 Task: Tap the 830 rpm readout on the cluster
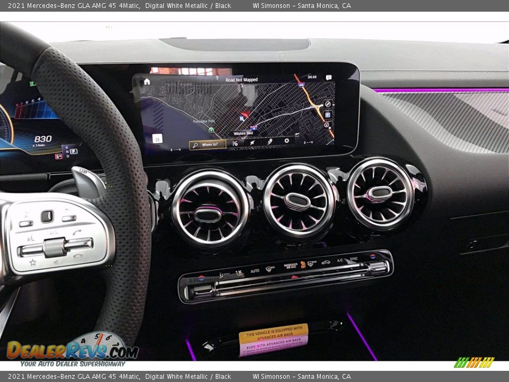[43, 139]
